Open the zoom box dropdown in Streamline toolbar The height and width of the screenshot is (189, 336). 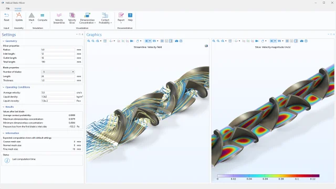(100, 41)
